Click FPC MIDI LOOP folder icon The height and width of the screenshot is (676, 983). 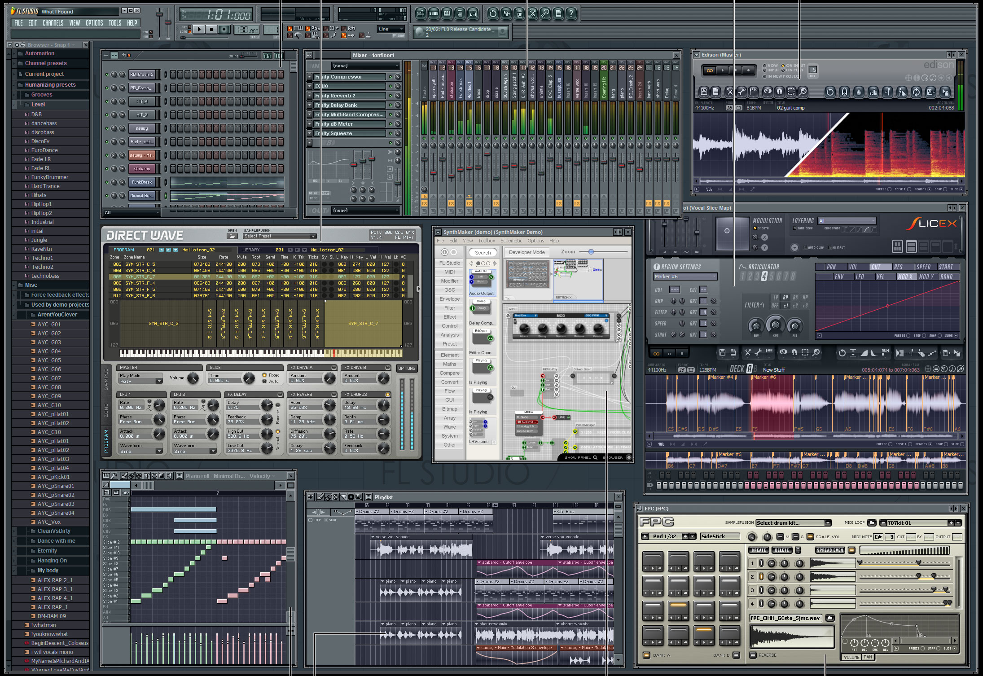click(872, 523)
